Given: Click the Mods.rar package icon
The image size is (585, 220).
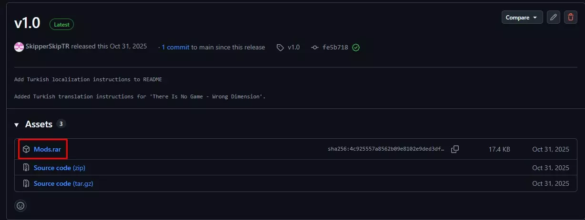Looking at the screenshot, I should pos(27,149).
